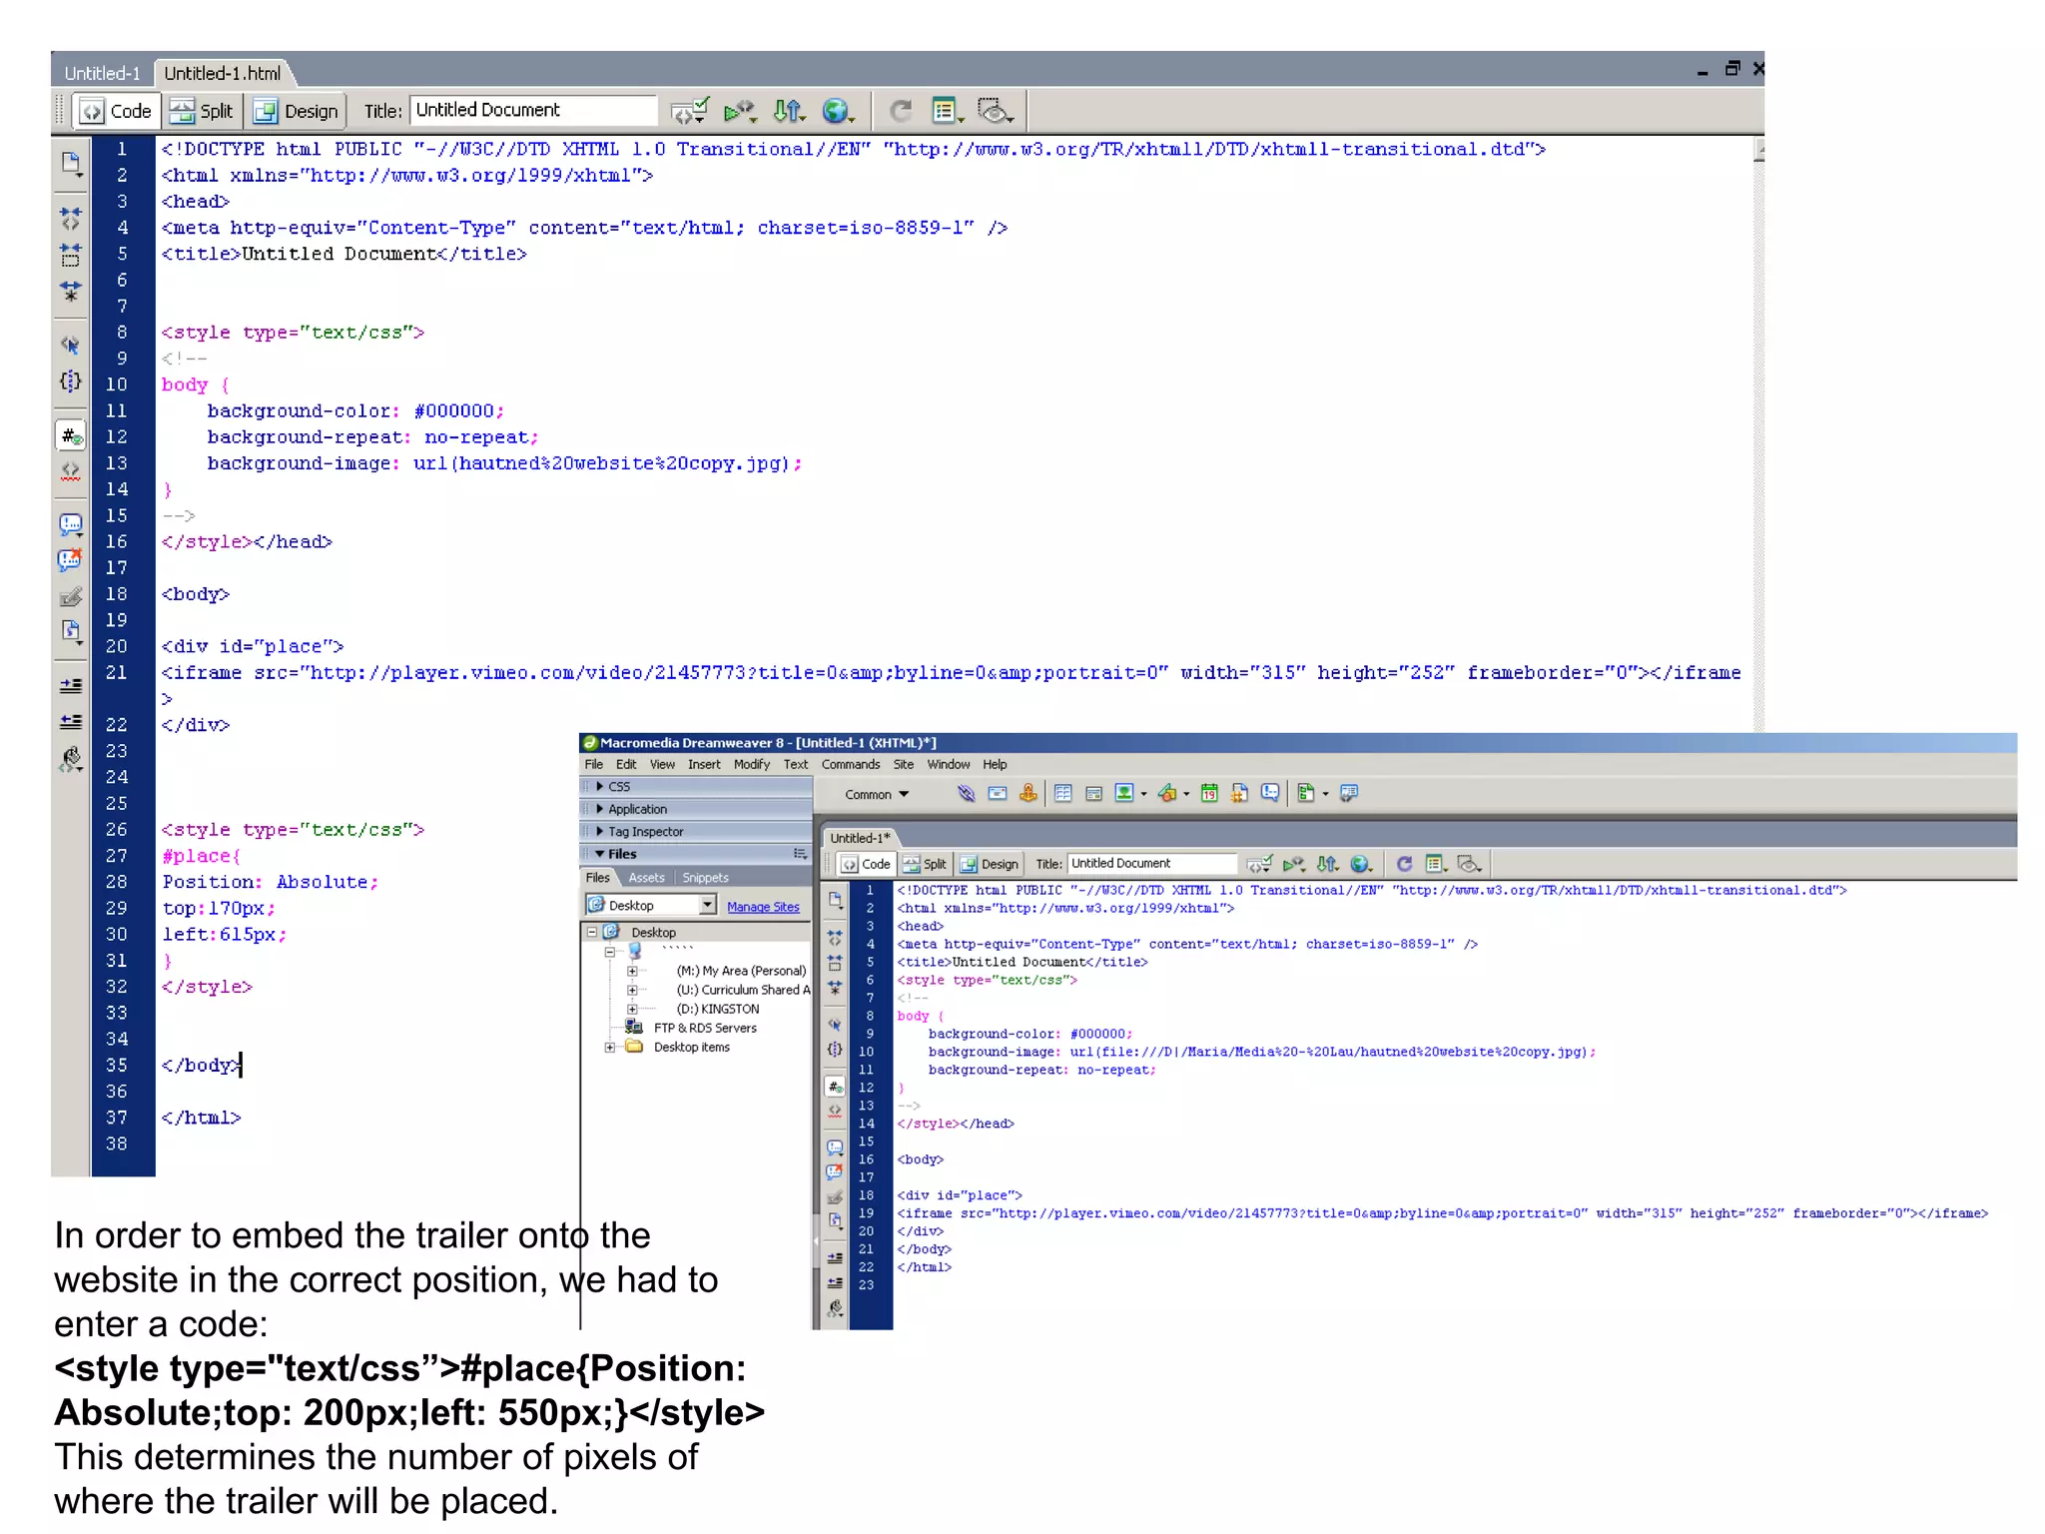Open the Desktop site dropdown in Files panel
Viewport: 2045px width, 1534px height.
point(708,906)
